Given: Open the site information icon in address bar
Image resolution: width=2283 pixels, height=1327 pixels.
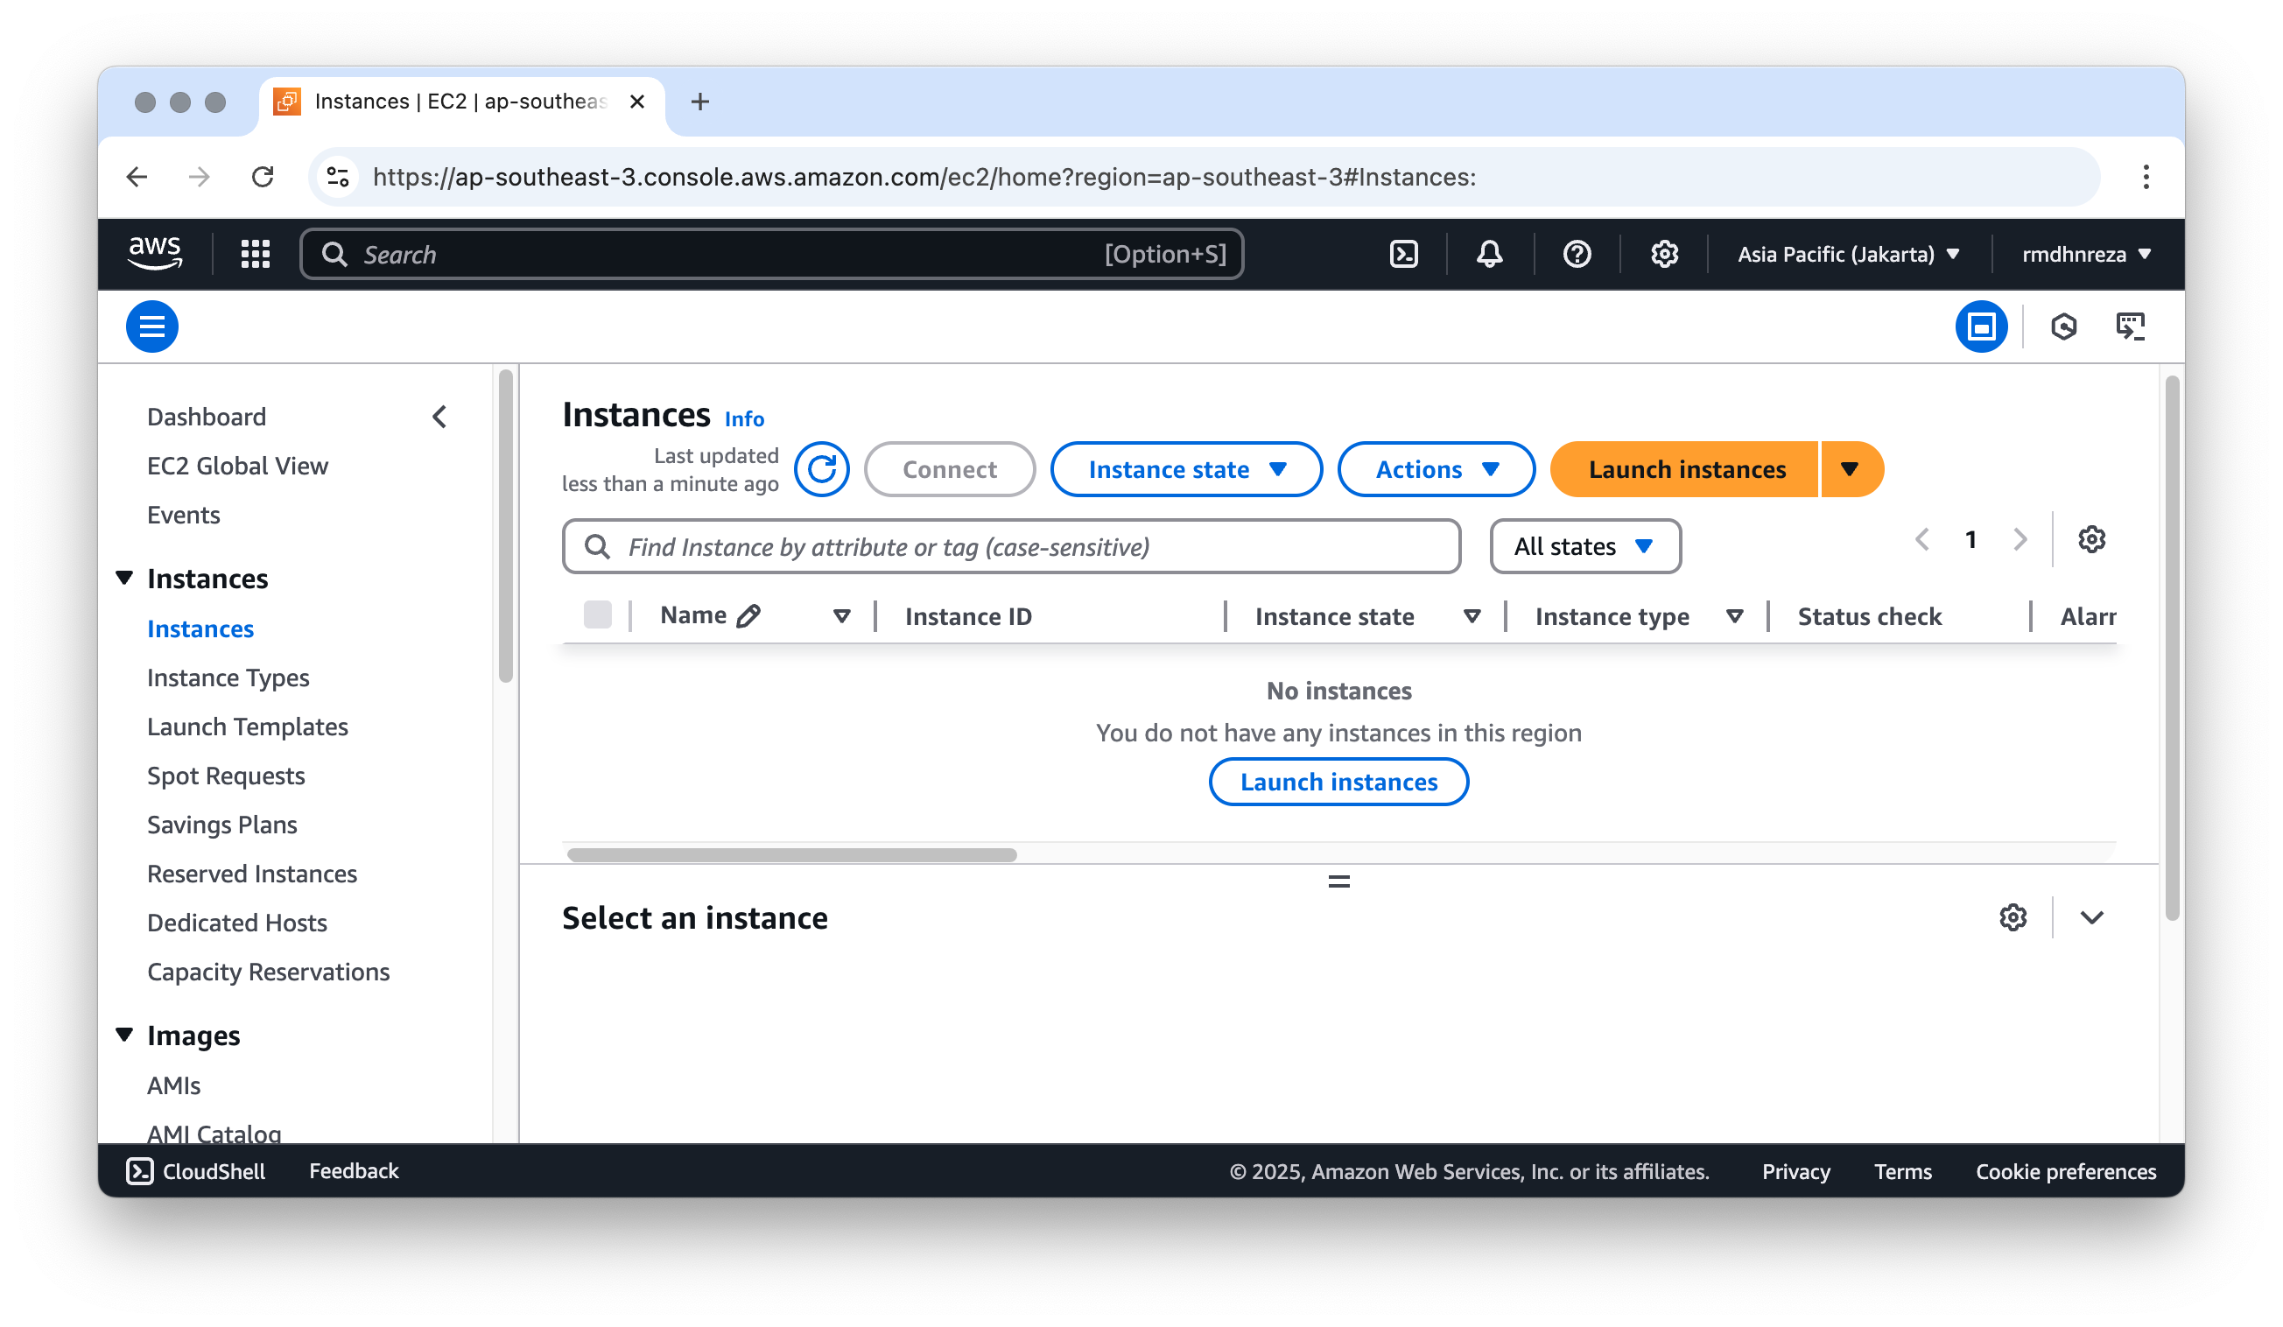Looking at the screenshot, I should (x=338, y=177).
